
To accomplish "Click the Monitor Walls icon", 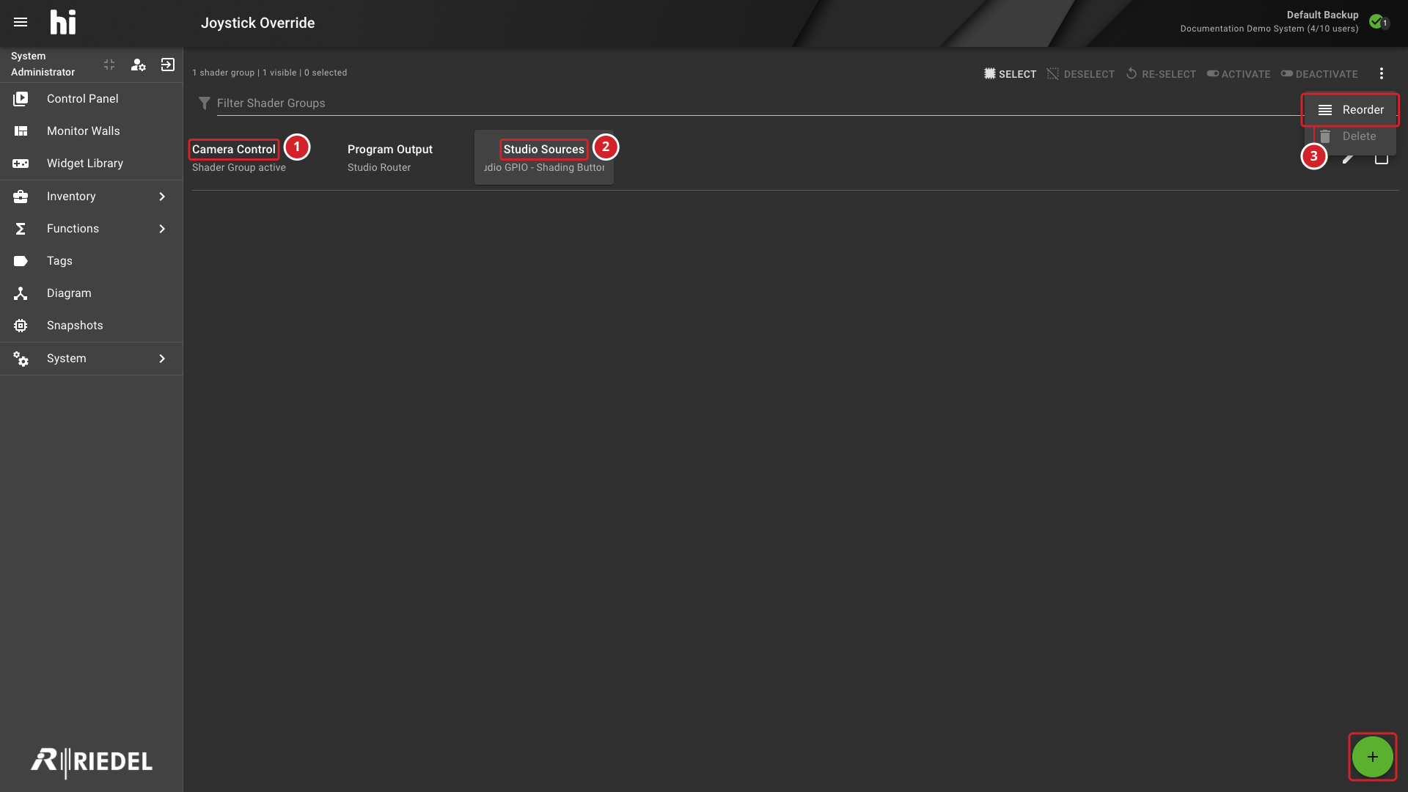I will point(21,131).
